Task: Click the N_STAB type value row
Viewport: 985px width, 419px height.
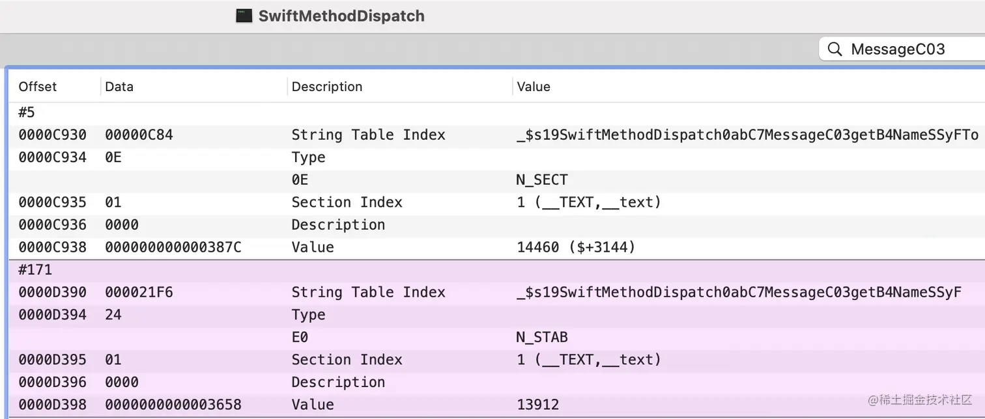Action: [x=541, y=337]
